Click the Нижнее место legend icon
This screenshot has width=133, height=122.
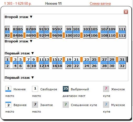[x=8, y=89]
